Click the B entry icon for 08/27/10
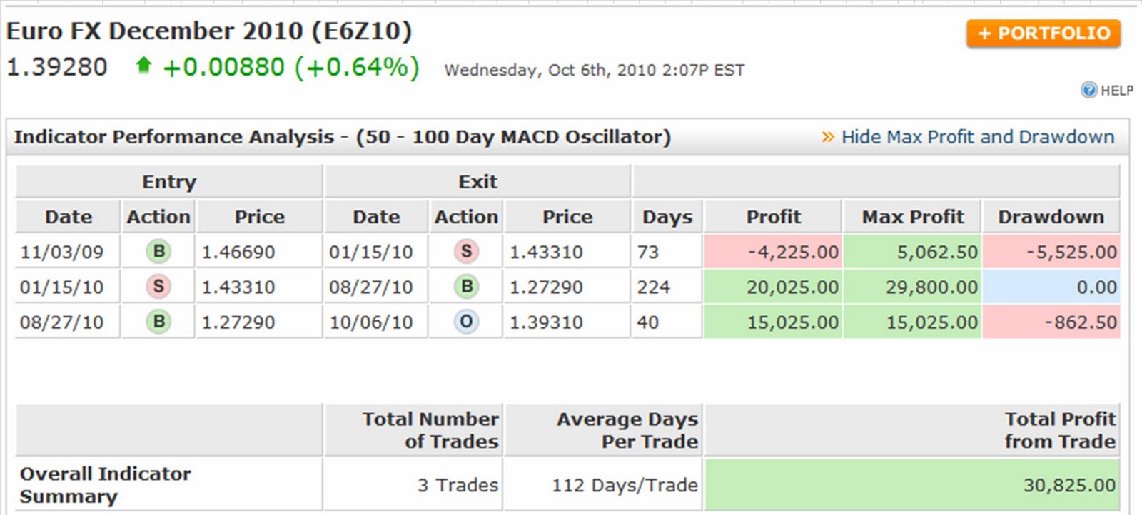Viewport: 1142px width, 515px height. click(158, 322)
